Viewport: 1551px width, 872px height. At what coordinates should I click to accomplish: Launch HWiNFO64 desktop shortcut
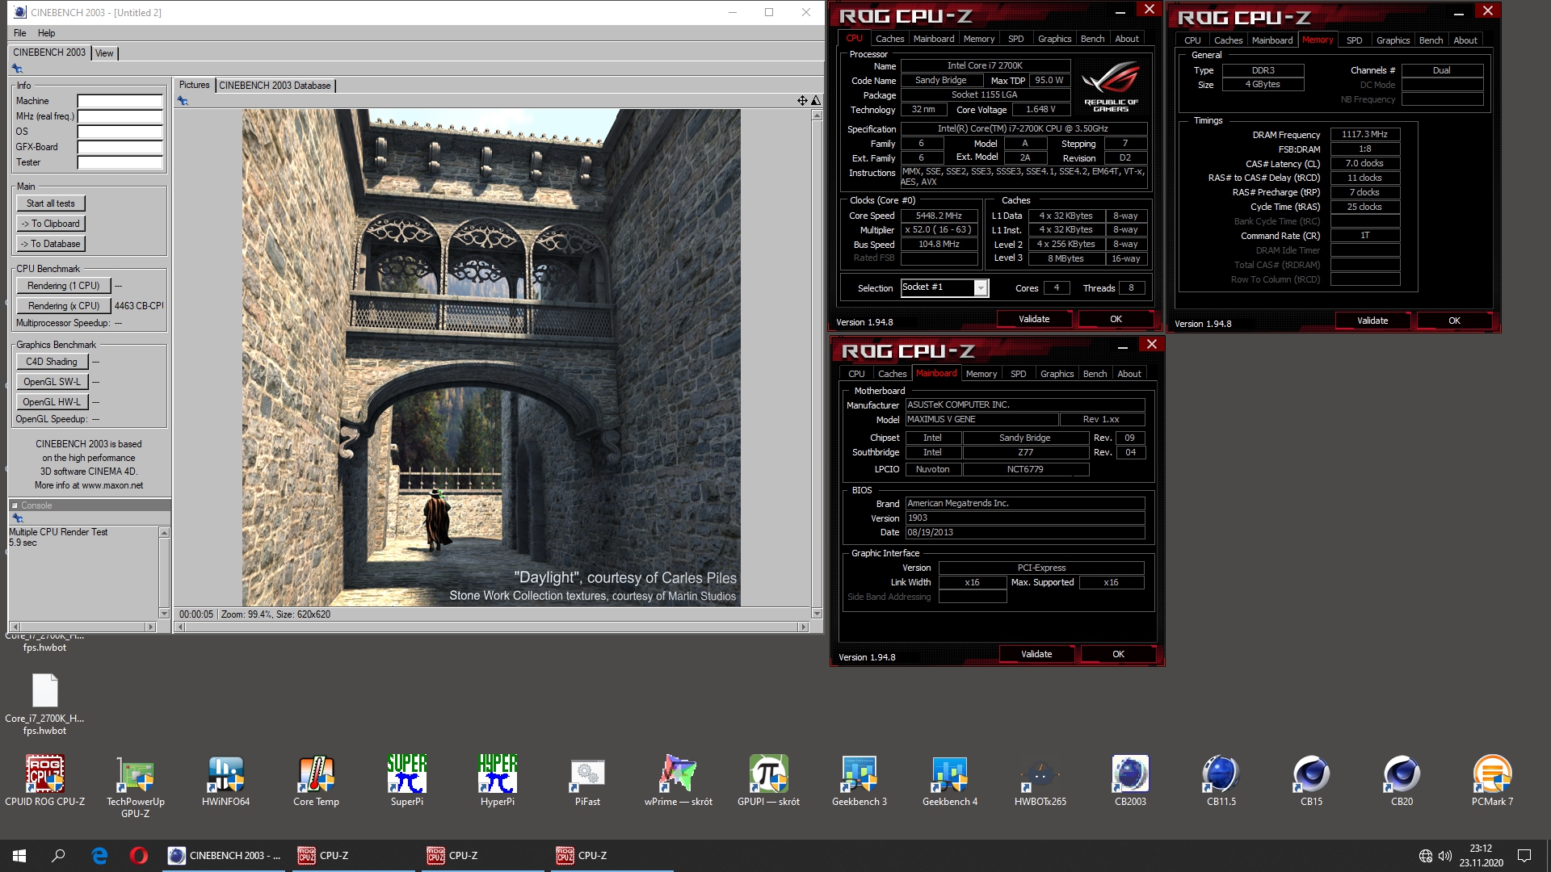tap(226, 780)
